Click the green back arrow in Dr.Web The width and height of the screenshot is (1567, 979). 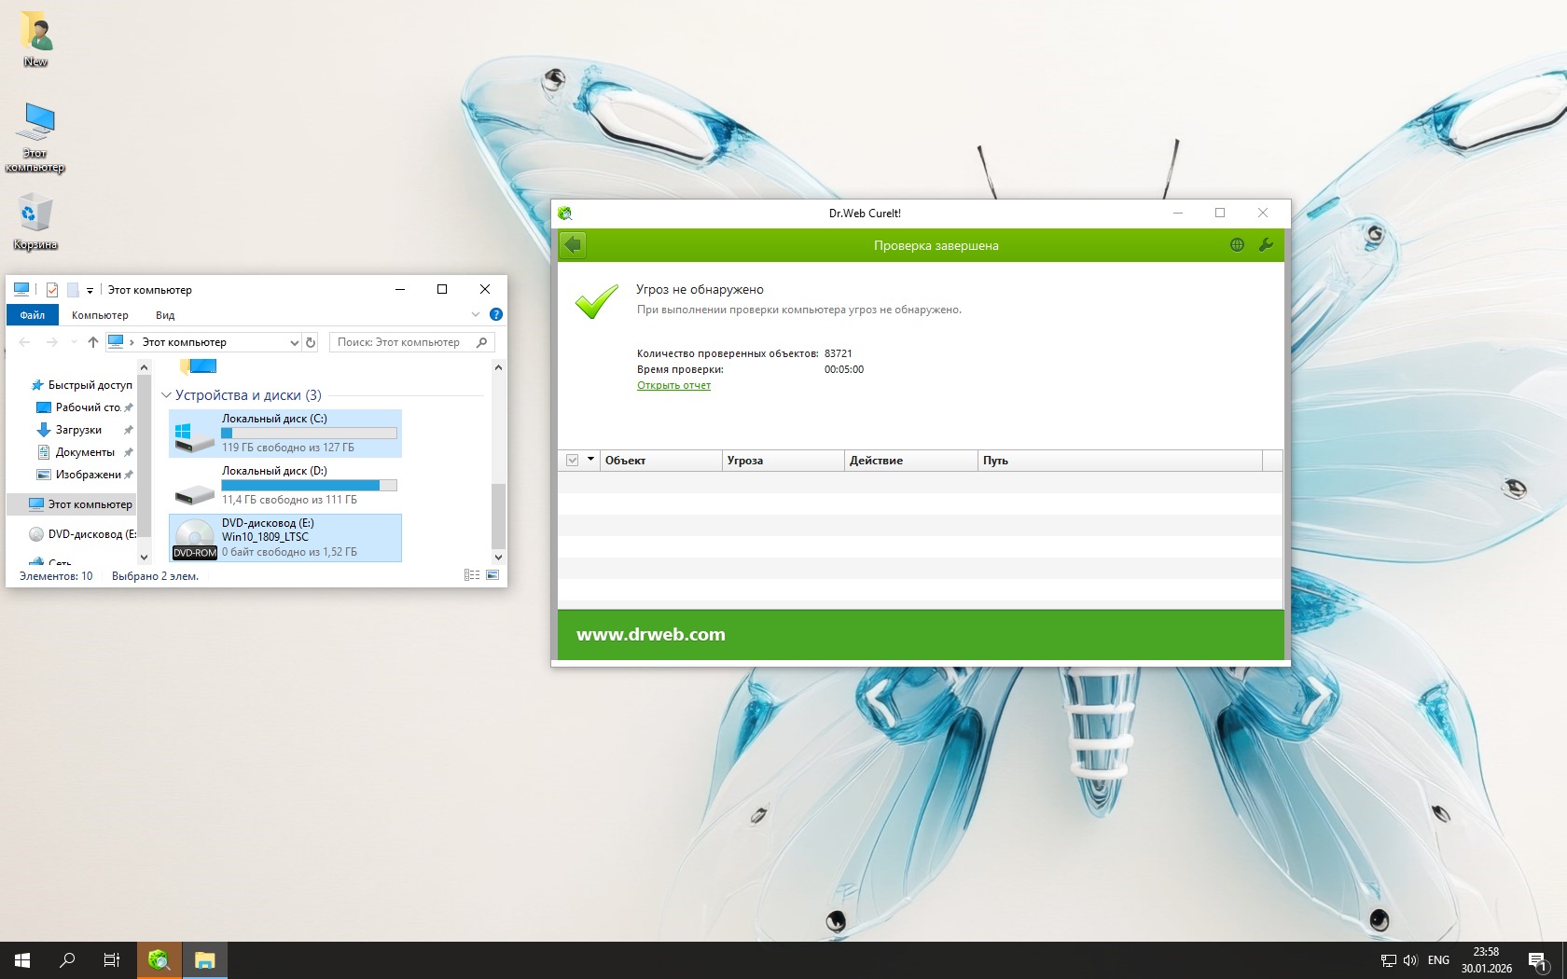pyautogui.click(x=573, y=245)
